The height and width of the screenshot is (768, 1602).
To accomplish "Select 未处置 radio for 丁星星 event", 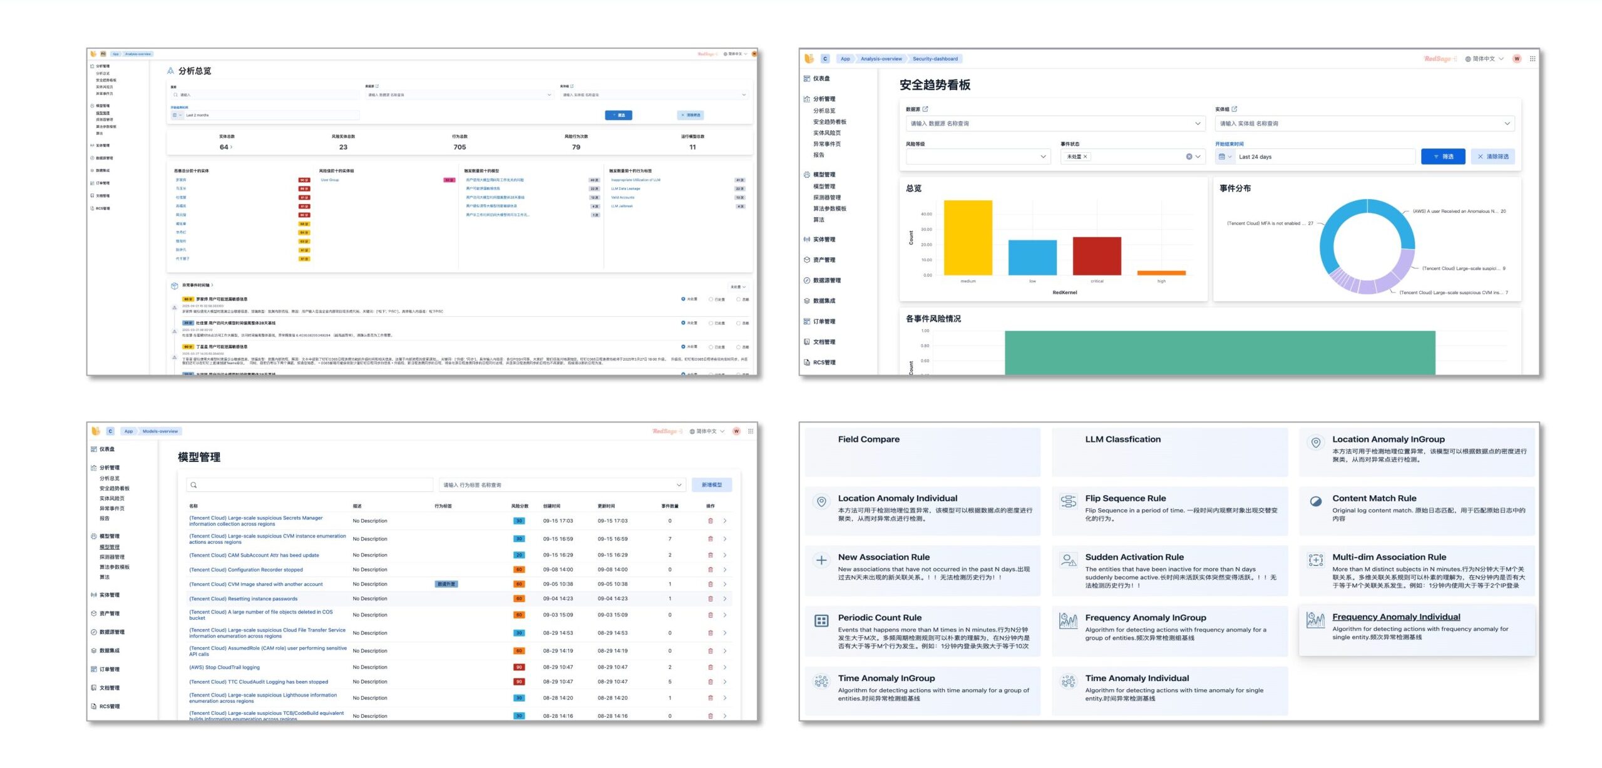I will (x=683, y=347).
